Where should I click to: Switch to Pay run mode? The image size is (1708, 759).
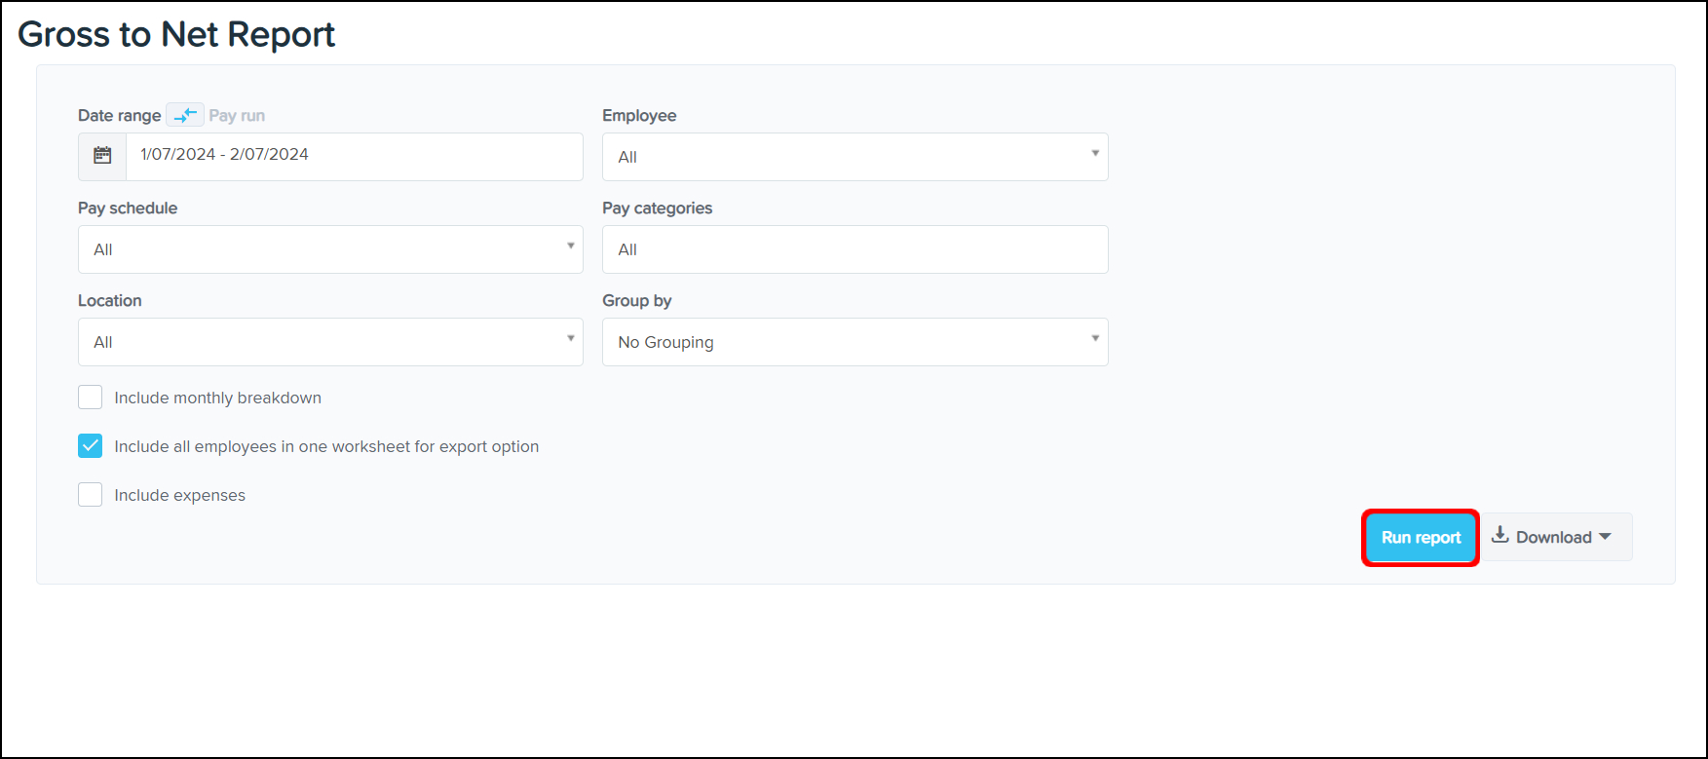coord(237,115)
